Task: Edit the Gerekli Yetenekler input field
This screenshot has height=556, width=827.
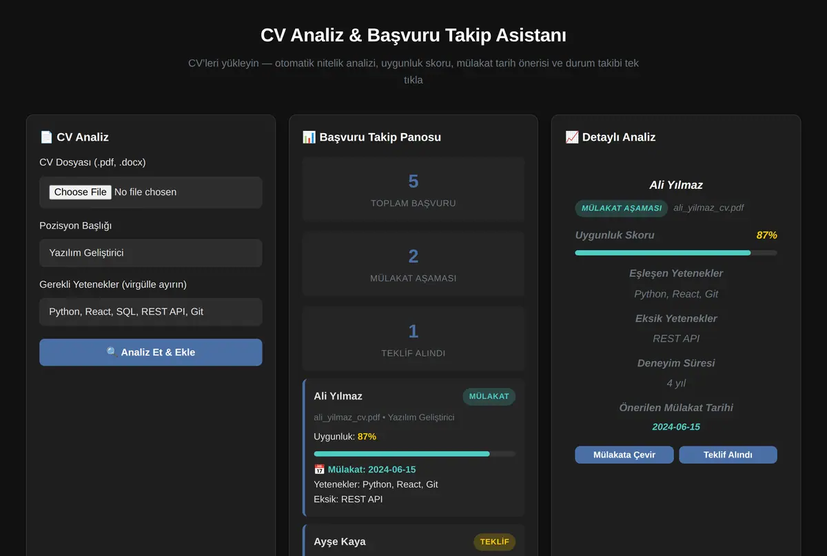Action: point(151,312)
